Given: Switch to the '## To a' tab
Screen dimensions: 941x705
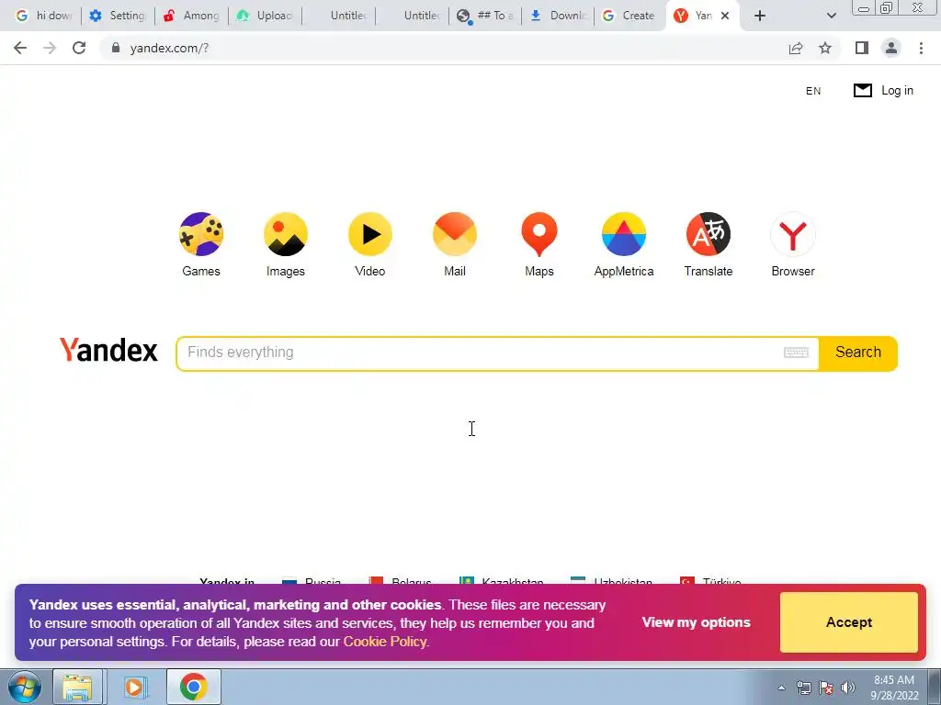Looking at the screenshot, I should pyautogui.click(x=485, y=16).
